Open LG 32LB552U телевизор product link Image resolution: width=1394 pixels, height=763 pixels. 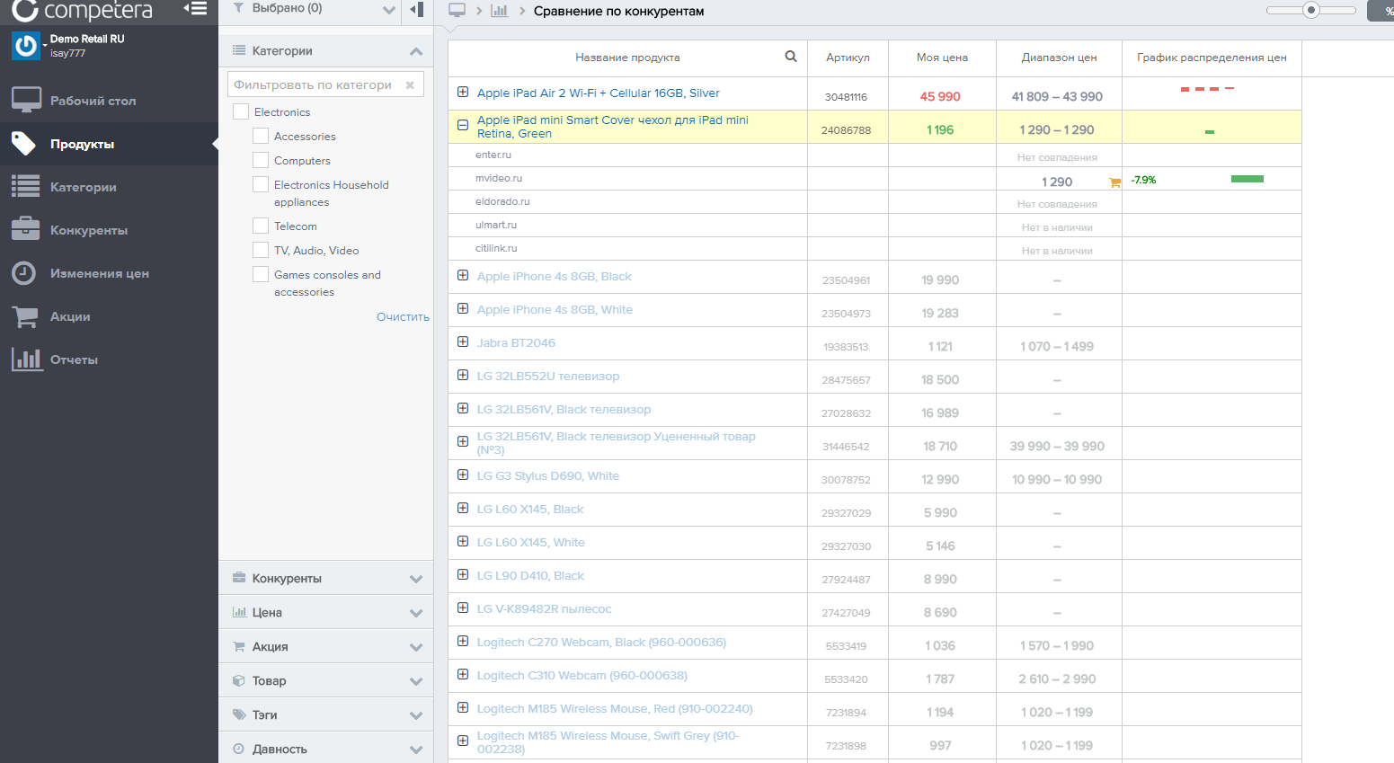click(548, 376)
